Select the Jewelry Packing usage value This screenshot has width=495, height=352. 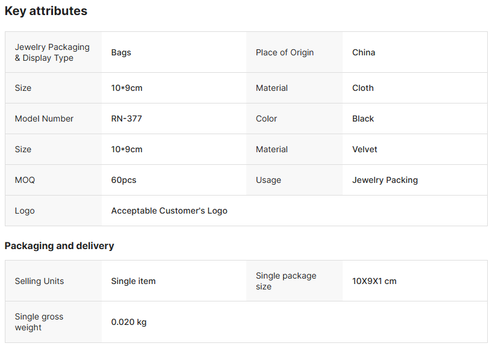385,180
